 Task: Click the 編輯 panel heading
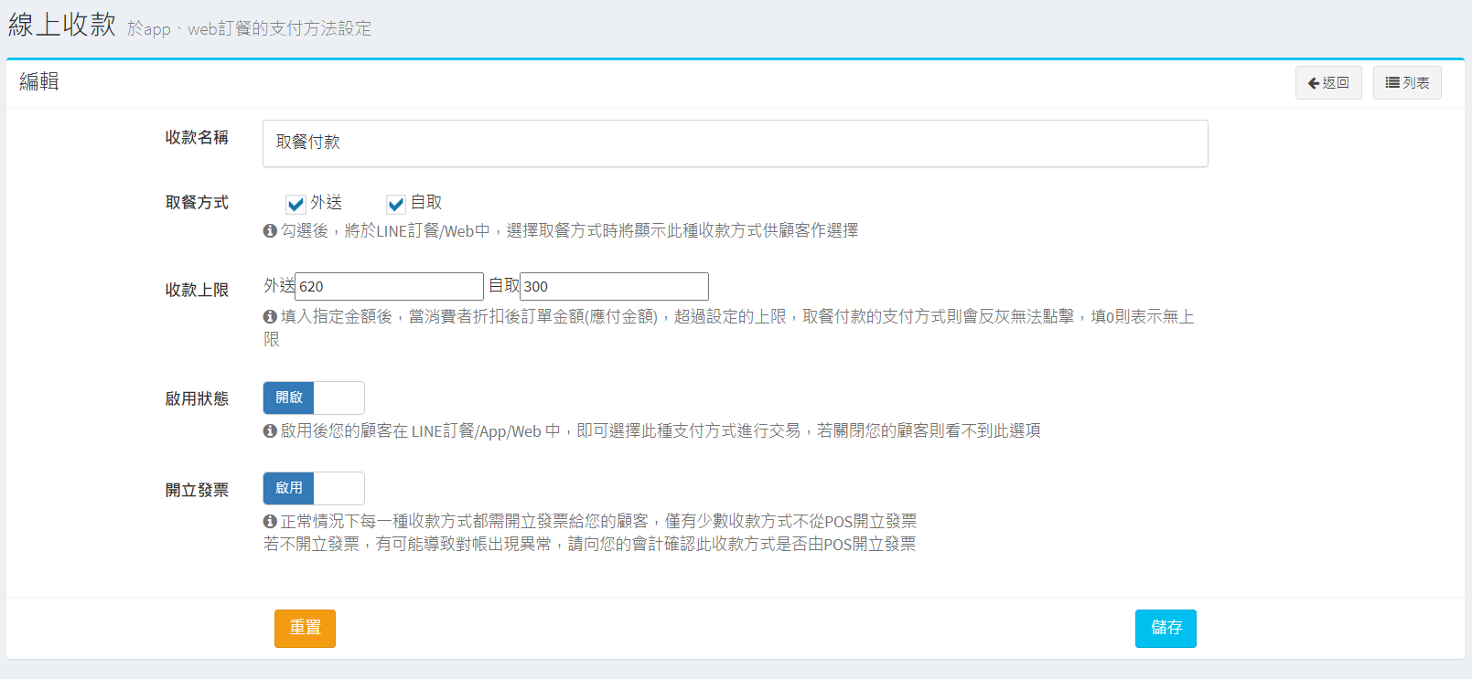[x=39, y=81]
